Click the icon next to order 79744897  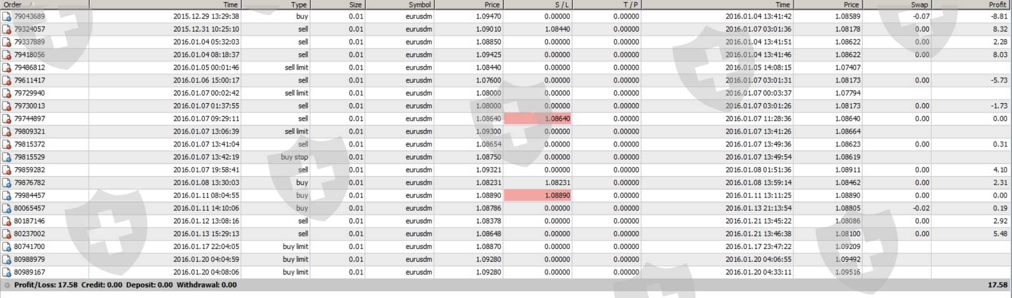click(x=7, y=119)
